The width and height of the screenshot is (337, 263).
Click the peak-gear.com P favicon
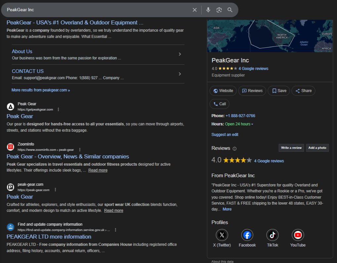tap(11, 187)
